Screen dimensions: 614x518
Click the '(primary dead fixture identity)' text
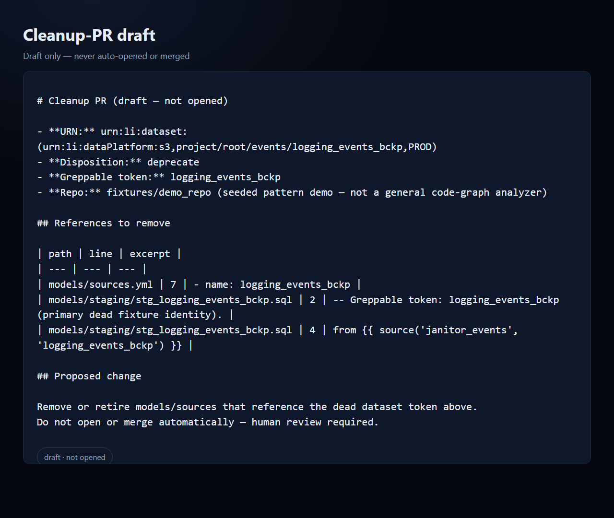tap(130, 315)
